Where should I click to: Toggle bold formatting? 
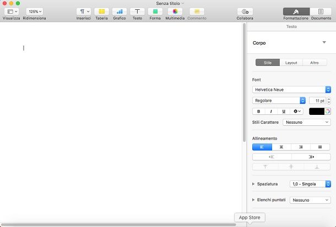pyautogui.click(x=259, y=112)
